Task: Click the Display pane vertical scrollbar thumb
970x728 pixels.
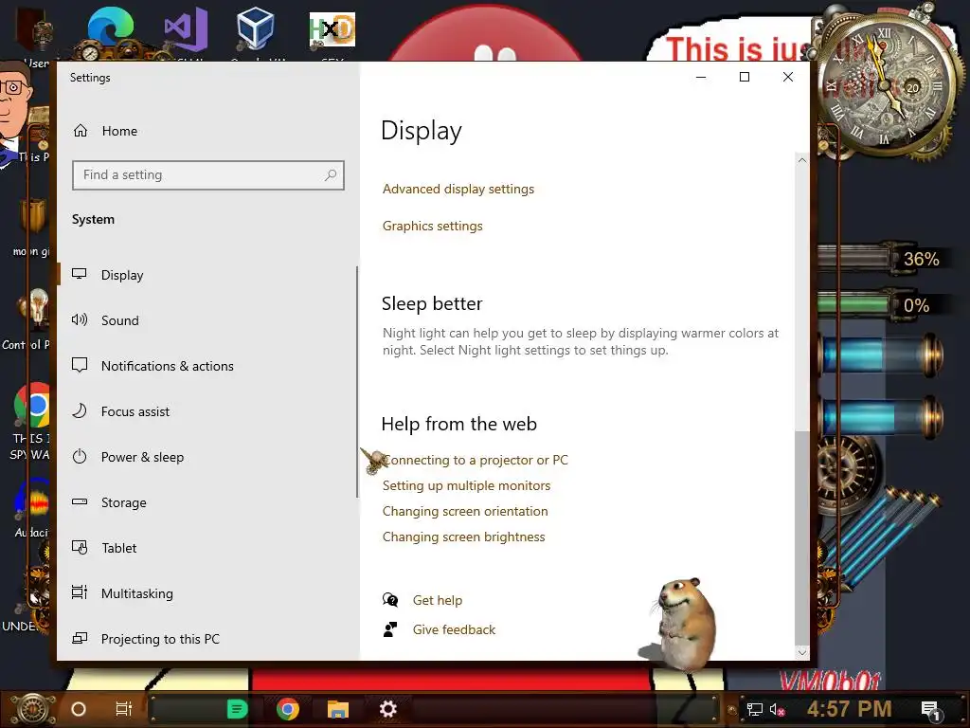Action: [801, 537]
